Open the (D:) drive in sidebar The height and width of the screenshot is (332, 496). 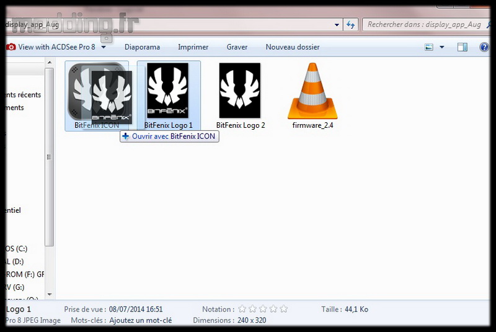tap(14, 262)
